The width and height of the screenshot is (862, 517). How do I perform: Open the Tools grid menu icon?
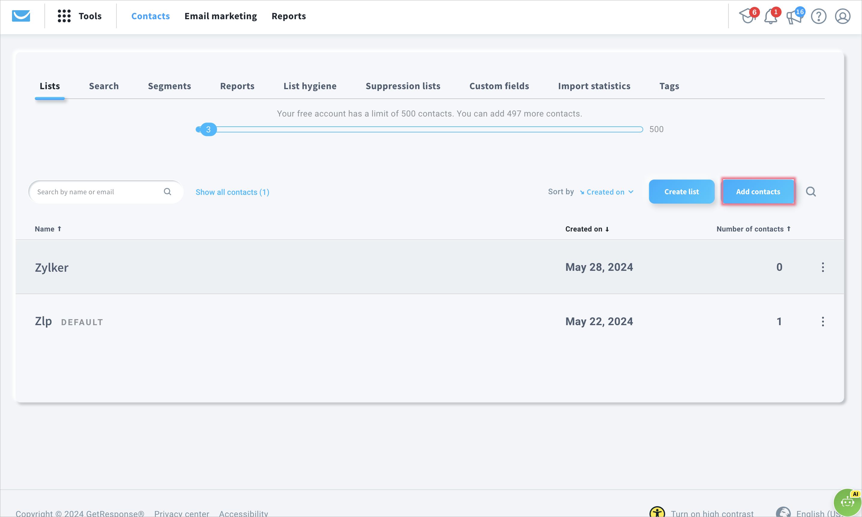[64, 16]
